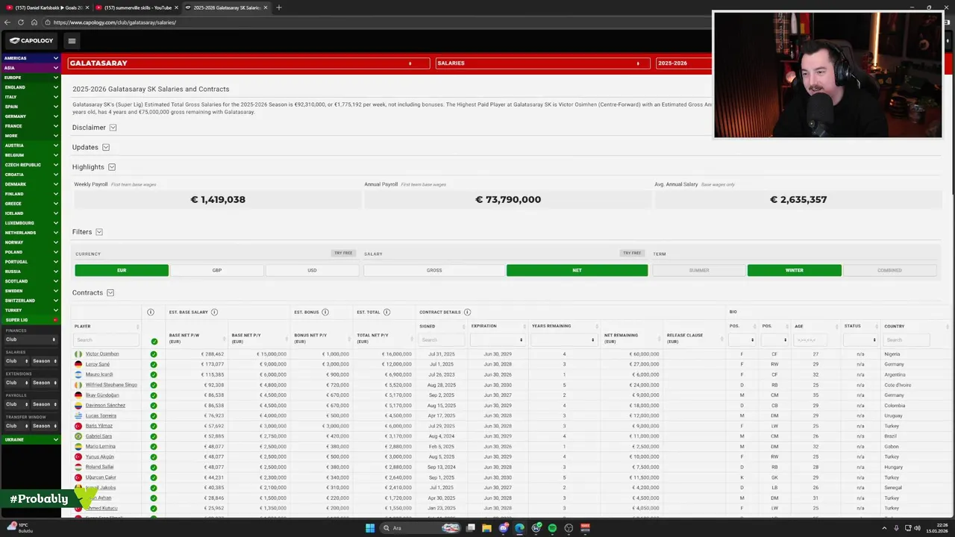
Task: Open the 2025-2026 season dropdown
Action: tap(683, 63)
